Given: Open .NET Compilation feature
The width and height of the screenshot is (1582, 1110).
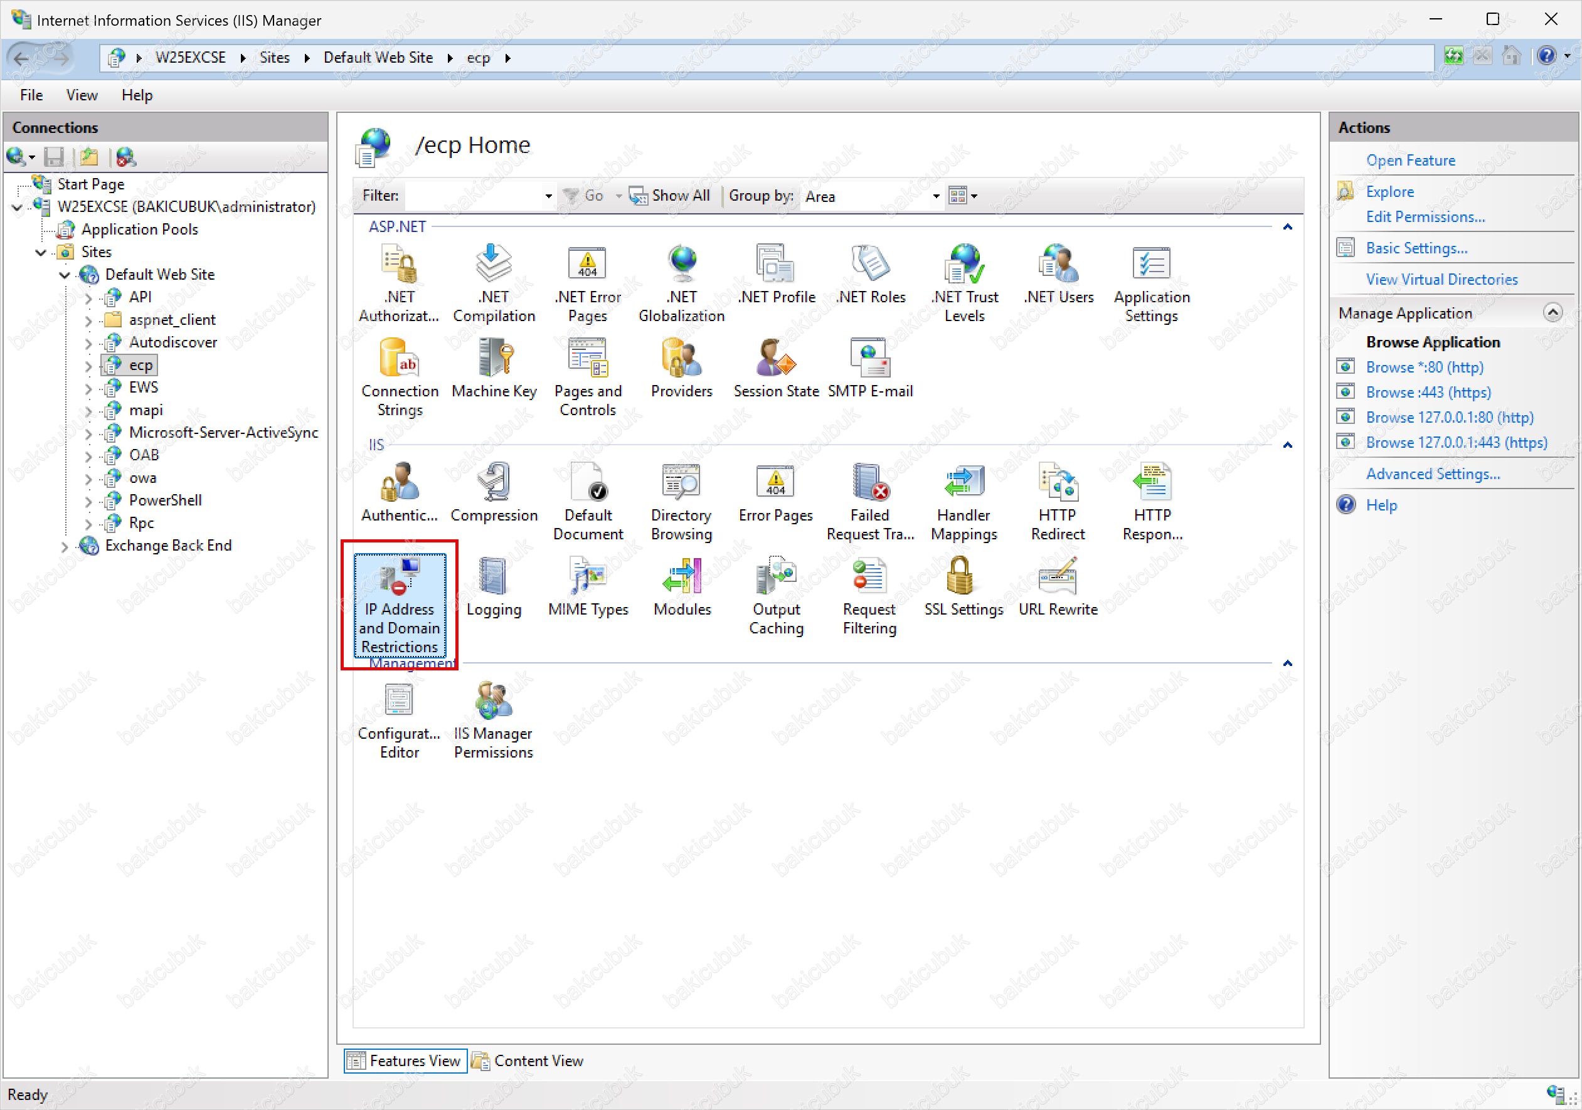Looking at the screenshot, I should [493, 283].
